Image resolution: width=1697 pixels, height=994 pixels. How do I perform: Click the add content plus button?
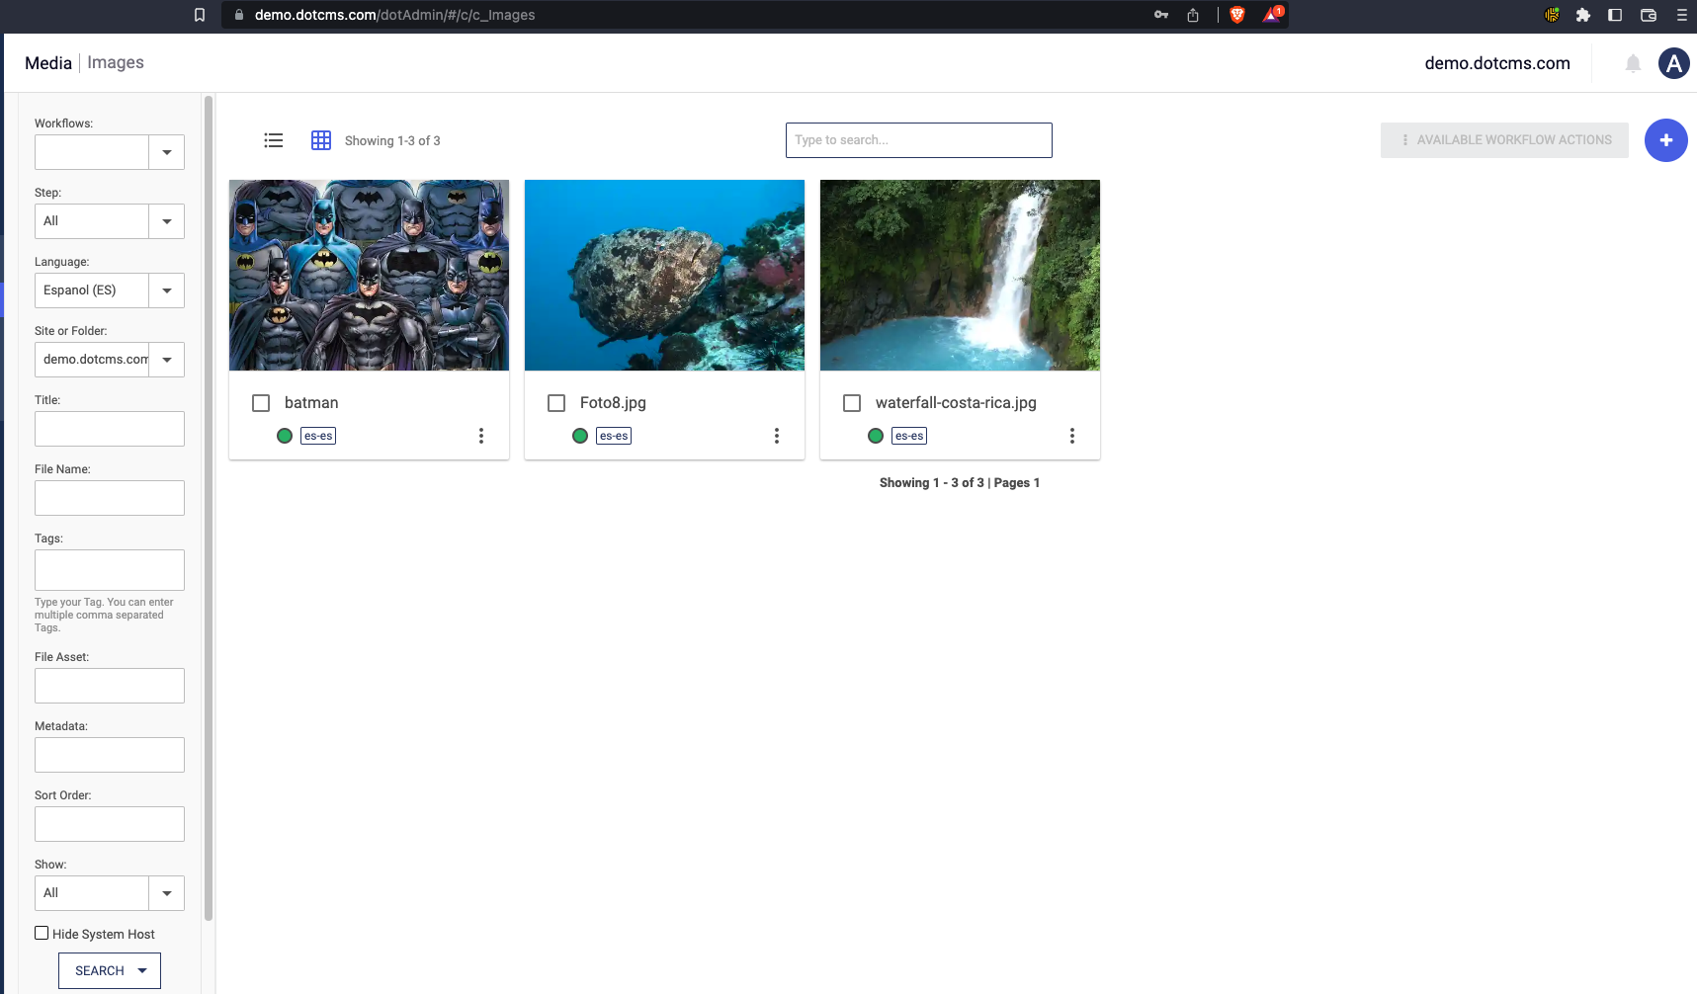(1665, 140)
